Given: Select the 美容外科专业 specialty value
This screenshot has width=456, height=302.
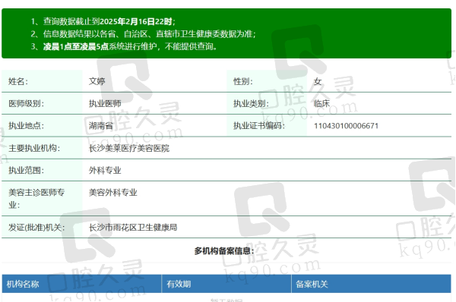Looking at the screenshot, I should 112,192.
